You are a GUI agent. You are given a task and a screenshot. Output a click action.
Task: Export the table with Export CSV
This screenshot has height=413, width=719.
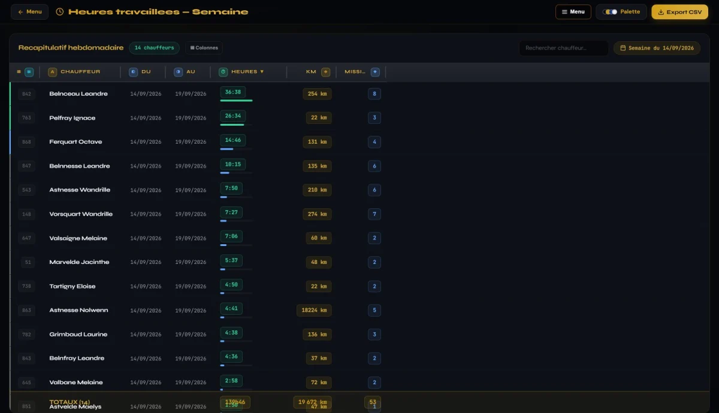coord(679,12)
